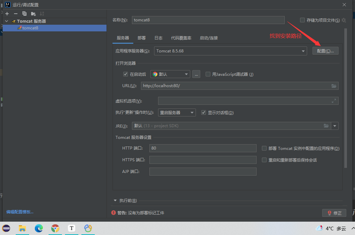Switch to the 启动/连接 tab
The width and height of the screenshot is (355, 235).
point(209,38)
